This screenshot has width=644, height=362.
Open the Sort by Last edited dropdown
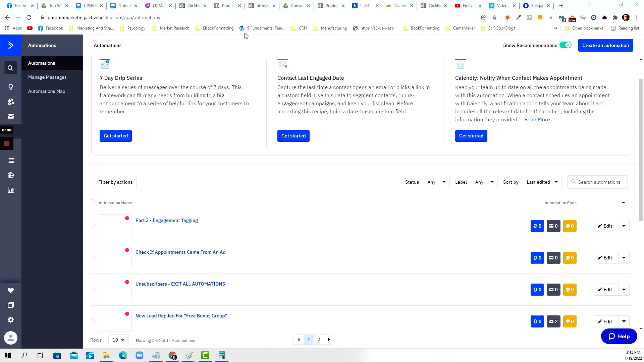pyautogui.click(x=542, y=182)
